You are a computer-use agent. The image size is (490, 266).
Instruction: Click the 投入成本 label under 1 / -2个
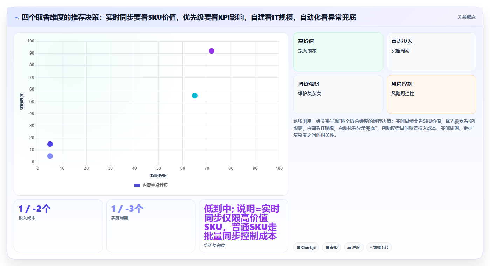tap(27, 218)
